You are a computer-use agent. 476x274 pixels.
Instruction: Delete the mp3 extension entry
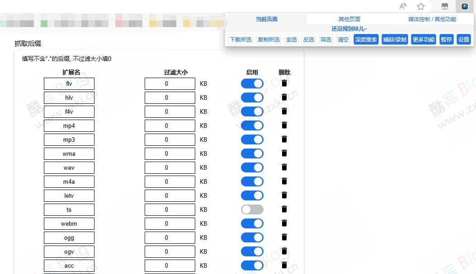[284, 139]
